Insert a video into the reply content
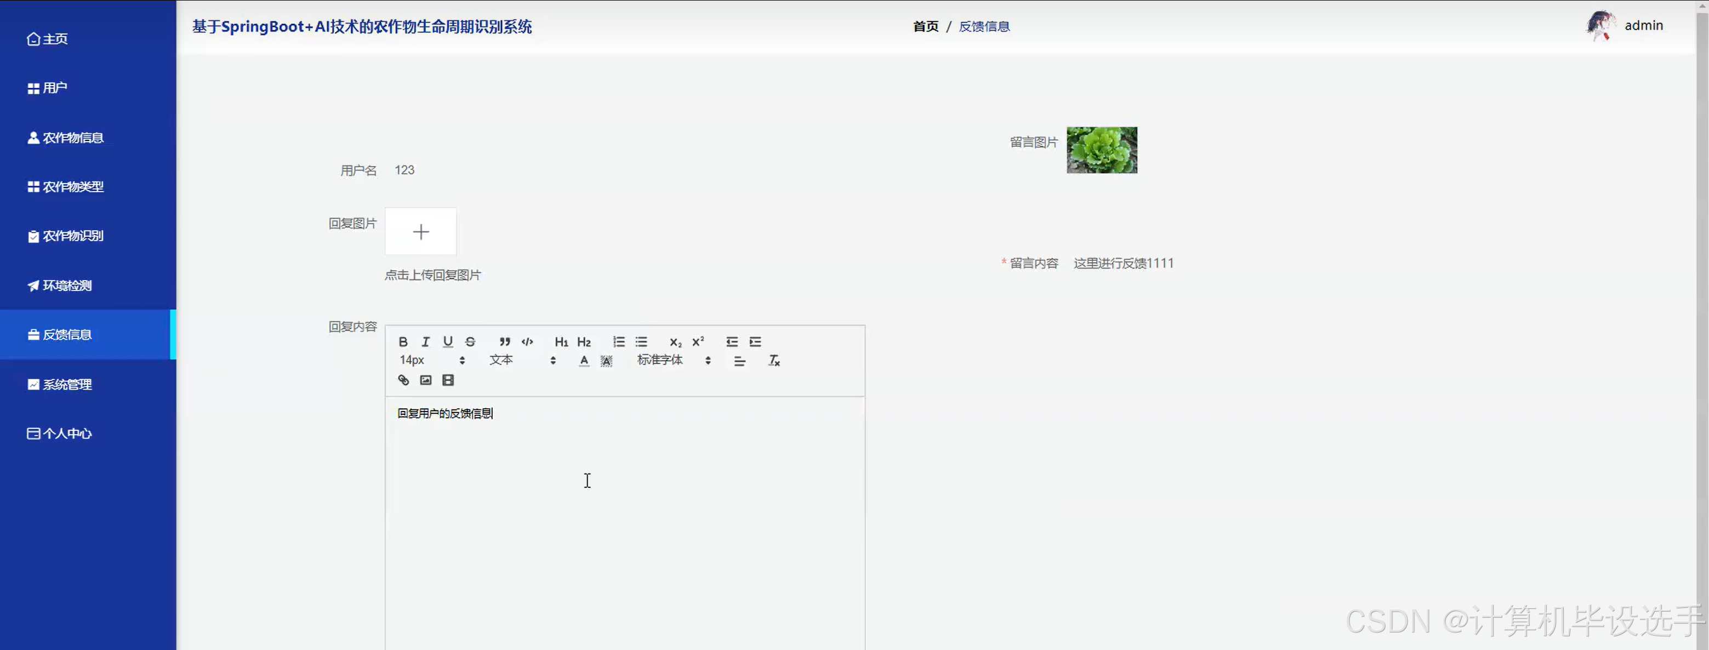This screenshot has height=650, width=1709. point(448,380)
